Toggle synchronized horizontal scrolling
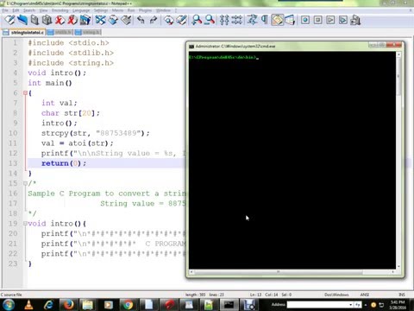The width and height of the screenshot is (414, 311). pyautogui.click(x=237, y=20)
